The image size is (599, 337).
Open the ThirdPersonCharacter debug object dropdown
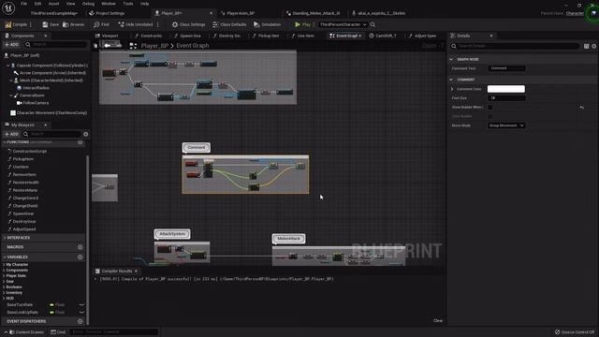343,24
